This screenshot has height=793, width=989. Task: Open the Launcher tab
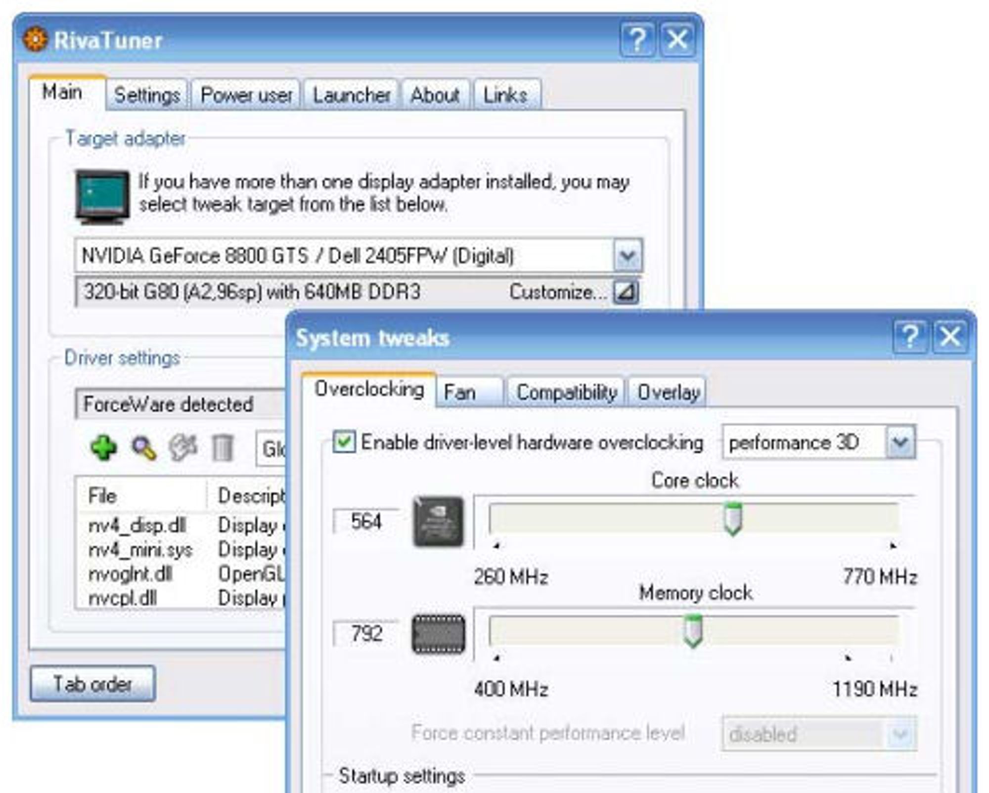click(352, 95)
